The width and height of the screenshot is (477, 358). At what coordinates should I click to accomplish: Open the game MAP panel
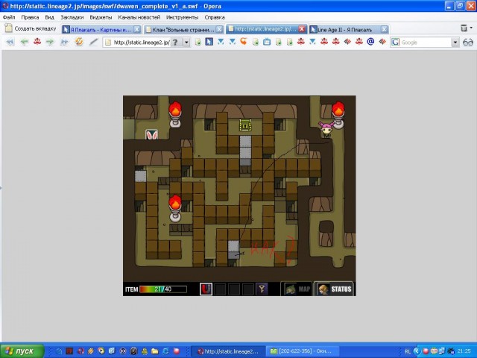pos(297,289)
